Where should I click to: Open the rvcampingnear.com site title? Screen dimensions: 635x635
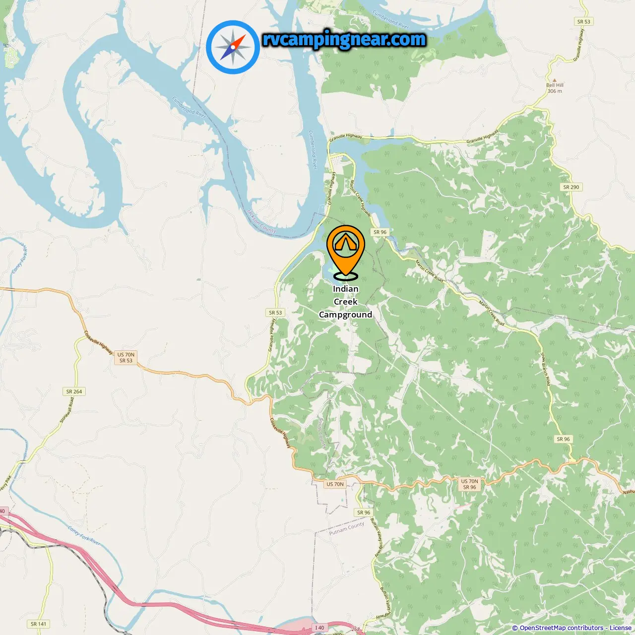click(x=344, y=39)
